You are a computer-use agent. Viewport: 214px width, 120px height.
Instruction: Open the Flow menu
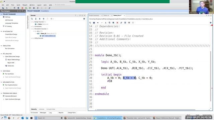[x=13, y=5]
